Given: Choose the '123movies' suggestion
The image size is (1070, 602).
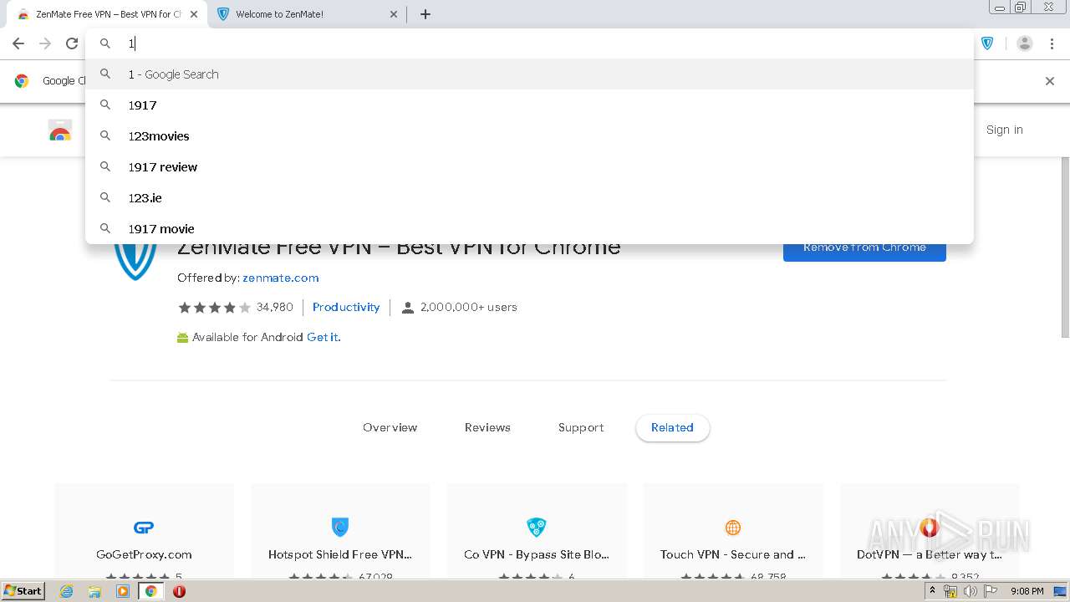Looking at the screenshot, I should (530, 136).
